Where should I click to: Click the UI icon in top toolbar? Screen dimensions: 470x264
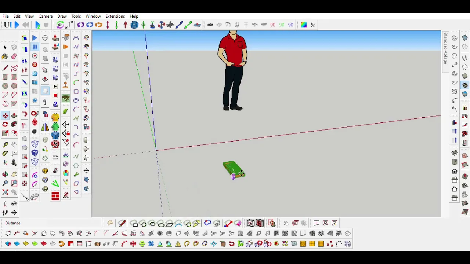[x=7, y=25]
